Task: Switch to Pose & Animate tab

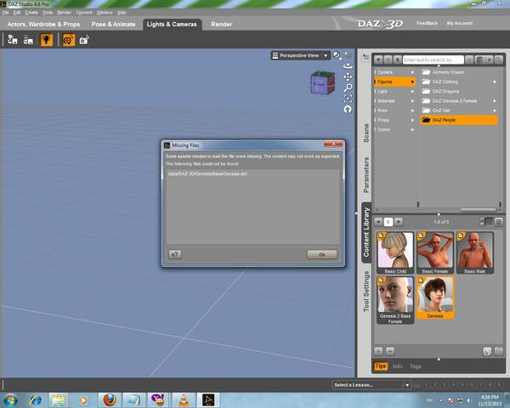Action: 113,25
